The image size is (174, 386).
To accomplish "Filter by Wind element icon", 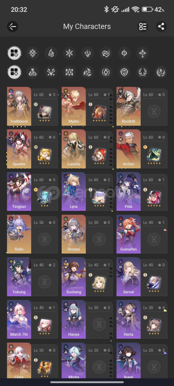I will 106,53.
